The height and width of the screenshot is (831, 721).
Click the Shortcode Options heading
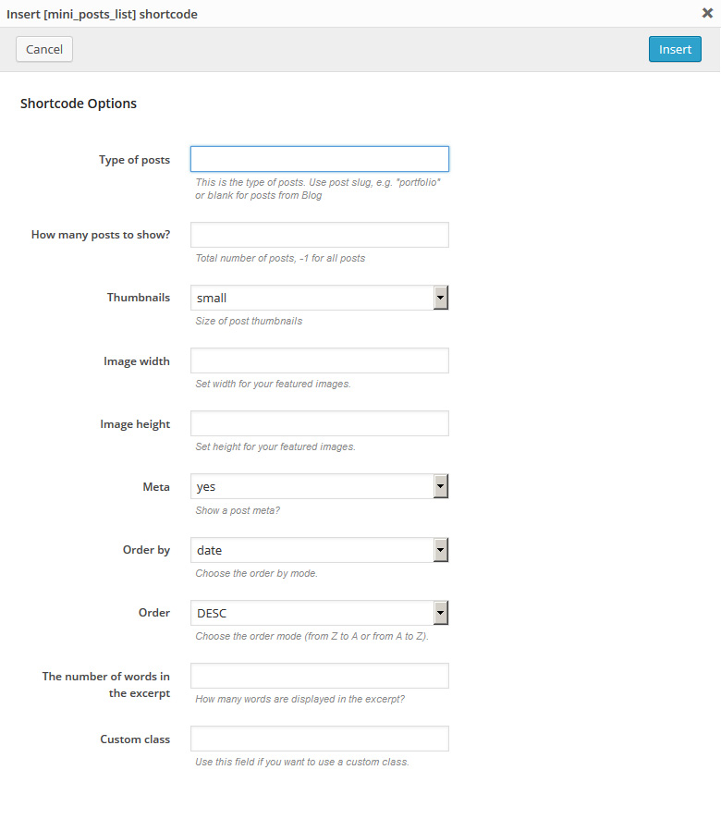click(79, 104)
